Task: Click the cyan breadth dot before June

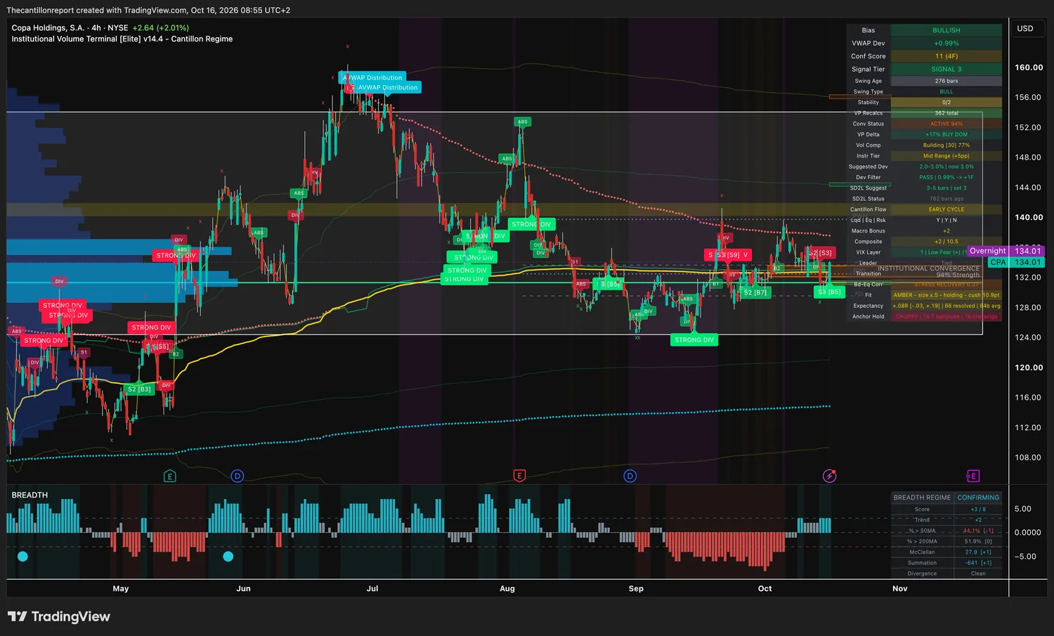Action: coord(228,557)
